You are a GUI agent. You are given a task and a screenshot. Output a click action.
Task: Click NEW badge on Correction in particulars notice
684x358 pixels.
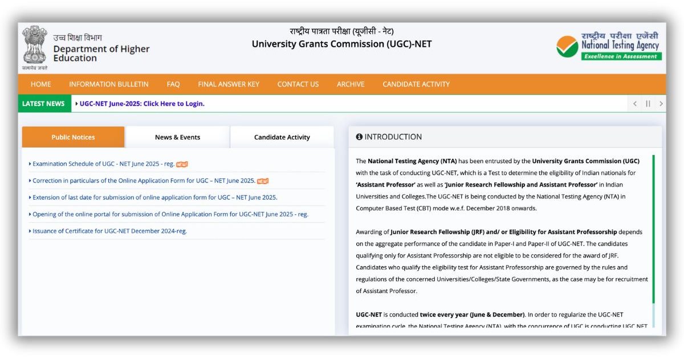[x=263, y=181]
